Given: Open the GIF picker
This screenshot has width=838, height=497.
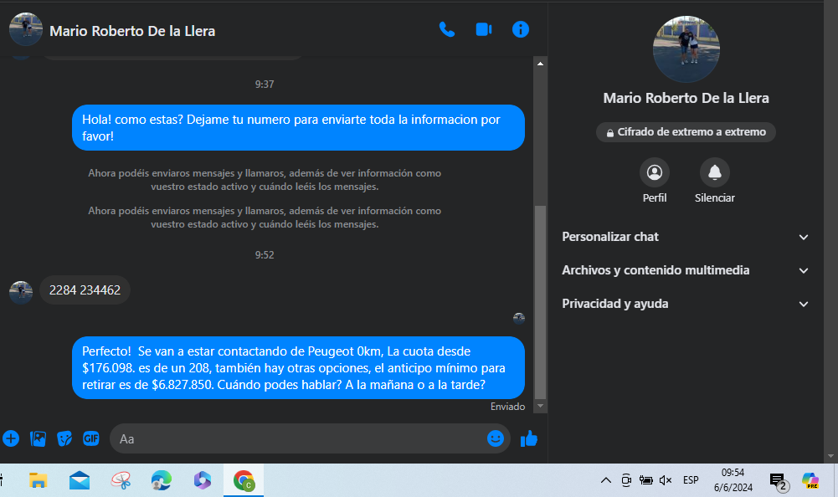Looking at the screenshot, I should pos(90,438).
